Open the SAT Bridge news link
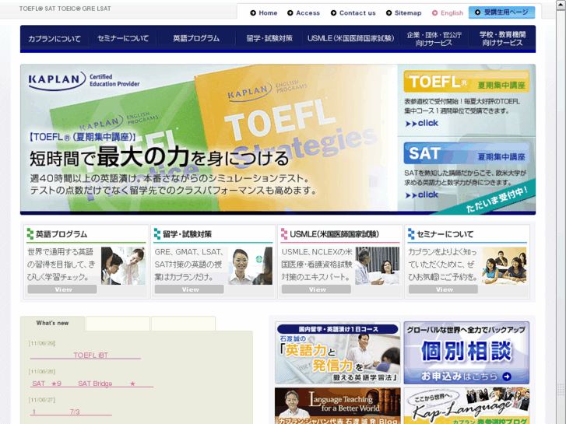 [92, 384]
